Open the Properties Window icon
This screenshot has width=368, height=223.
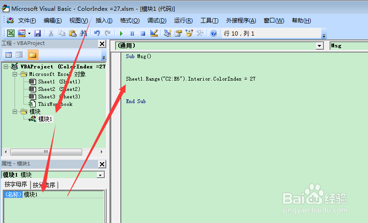click(x=178, y=33)
